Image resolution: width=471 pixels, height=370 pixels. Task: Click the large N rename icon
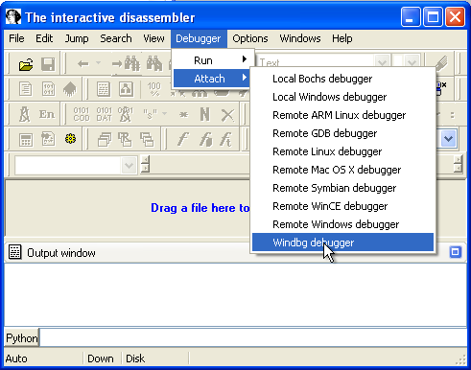point(205,114)
